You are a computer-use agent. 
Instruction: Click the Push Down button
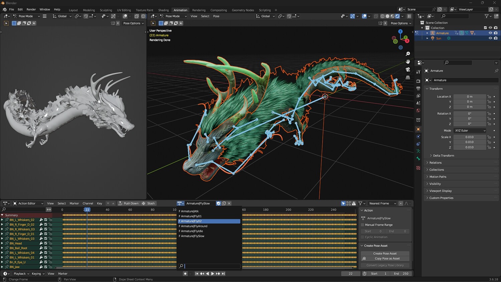pyautogui.click(x=128, y=203)
